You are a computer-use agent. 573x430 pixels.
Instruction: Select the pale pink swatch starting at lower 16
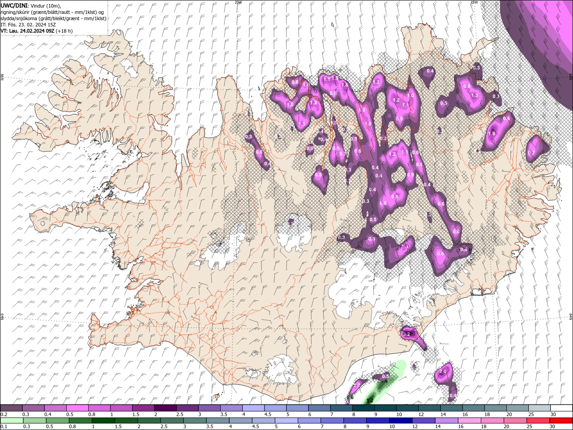pyautogui.click(x=469, y=421)
